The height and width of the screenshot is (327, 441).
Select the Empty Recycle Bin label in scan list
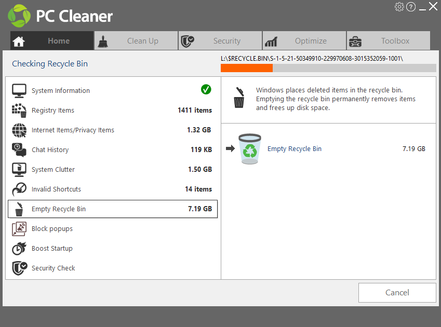(x=59, y=209)
